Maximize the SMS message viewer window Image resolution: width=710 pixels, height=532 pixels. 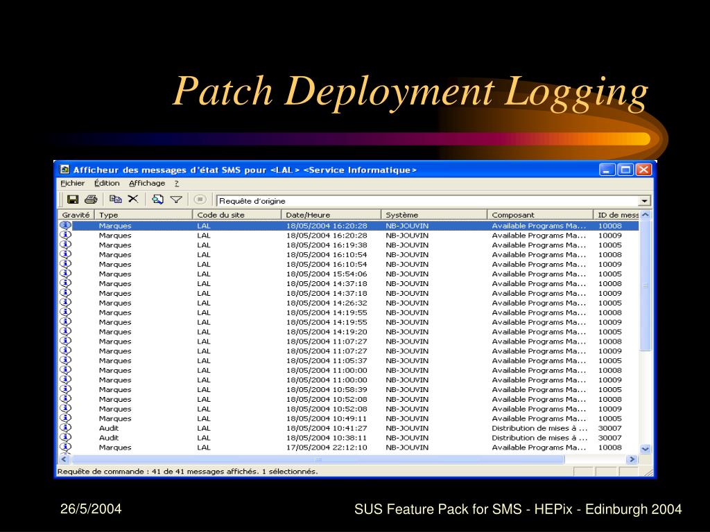tap(625, 170)
